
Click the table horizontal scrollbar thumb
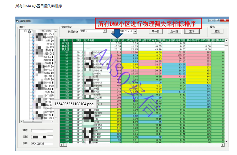[65, 145]
